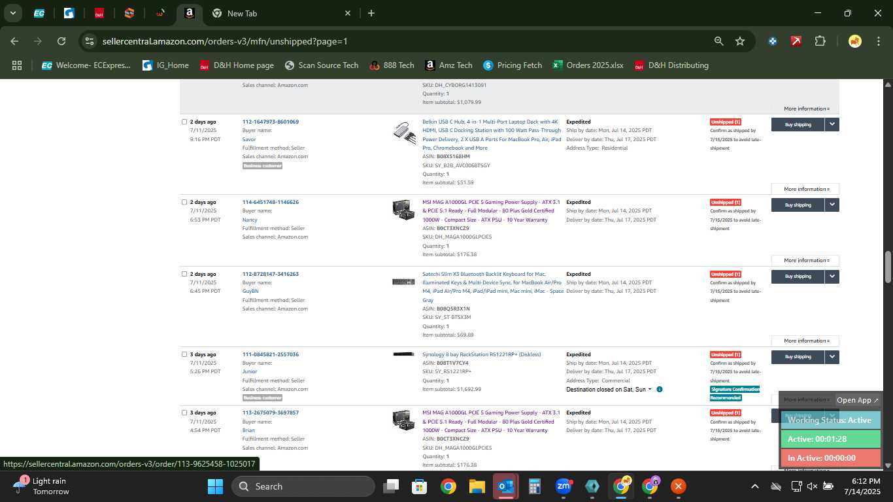893x502 pixels.
Task: Buy shipping for the Synology RackStation order
Action: [x=798, y=357]
